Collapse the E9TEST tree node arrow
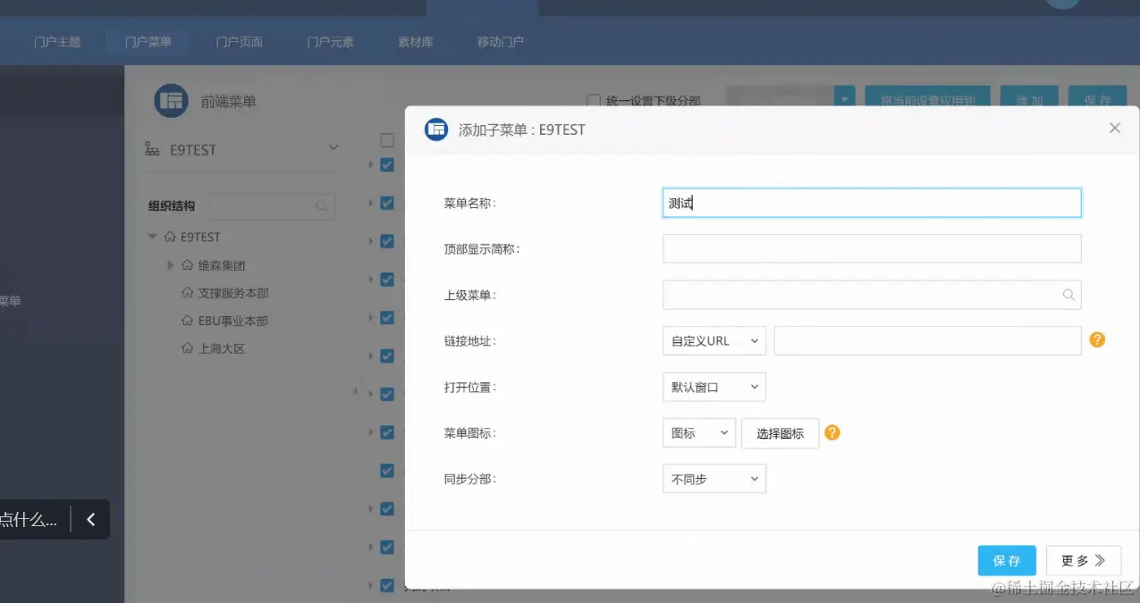The height and width of the screenshot is (603, 1140). click(153, 237)
